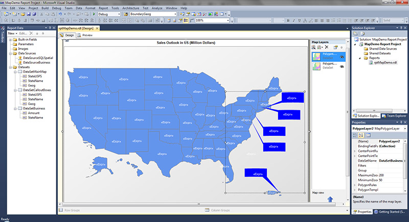
Task: Click the New Project toolbar icon
Action: click(x=6, y=14)
